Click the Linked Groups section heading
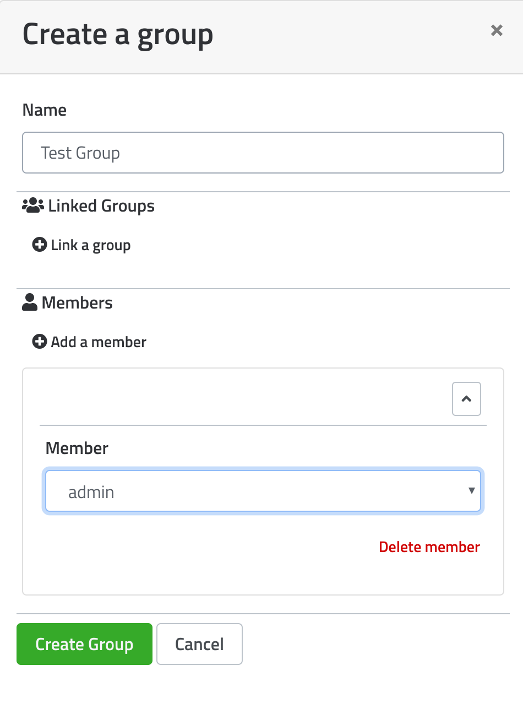523x725 pixels. point(101,206)
